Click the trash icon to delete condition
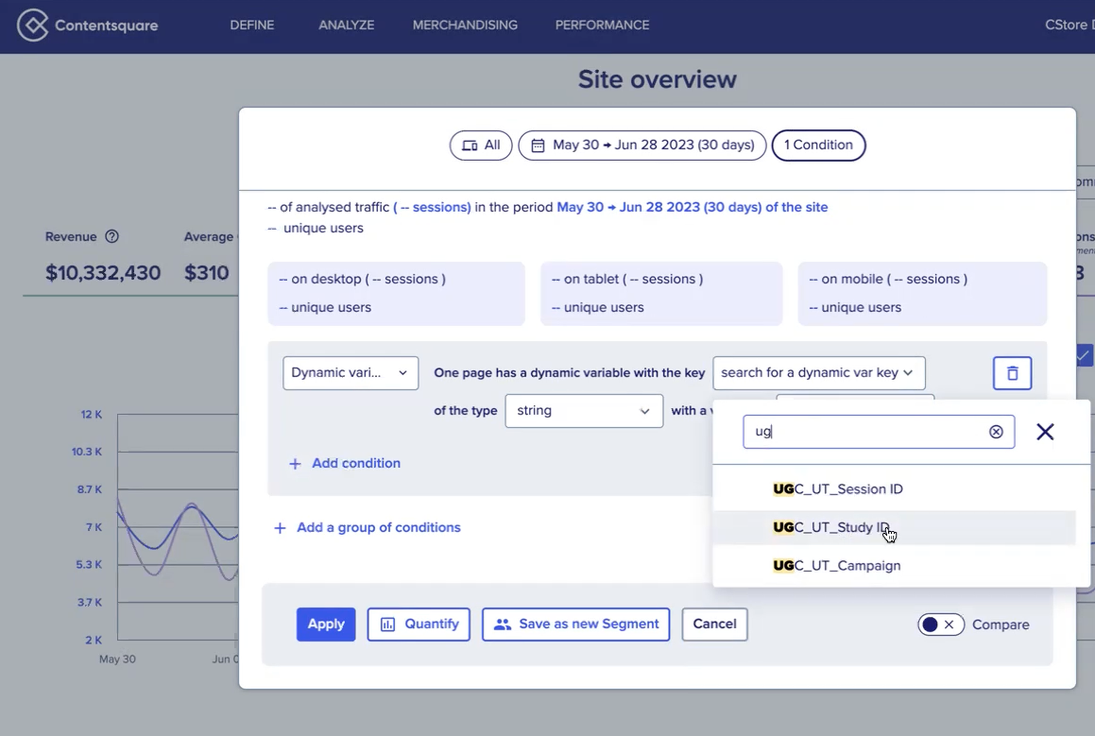Image resolution: width=1095 pixels, height=736 pixels. [1012, 373]
